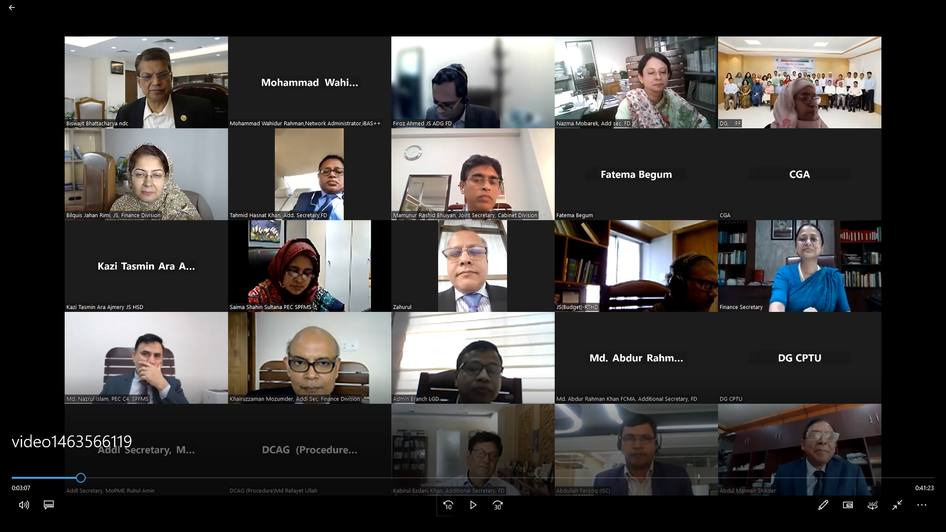Image resolution: width=946 pixels, height=532 pixels.
Task: Skip back 10 seconds
Action: click(x=448, y=505)
